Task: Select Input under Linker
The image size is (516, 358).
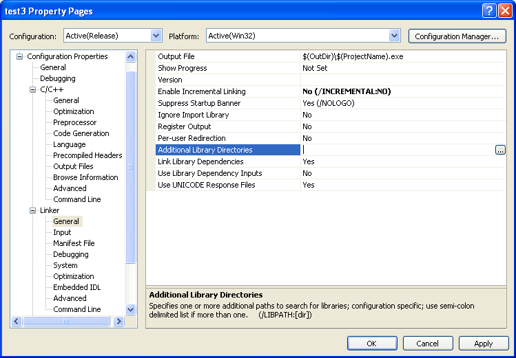Action: (62, 232)
